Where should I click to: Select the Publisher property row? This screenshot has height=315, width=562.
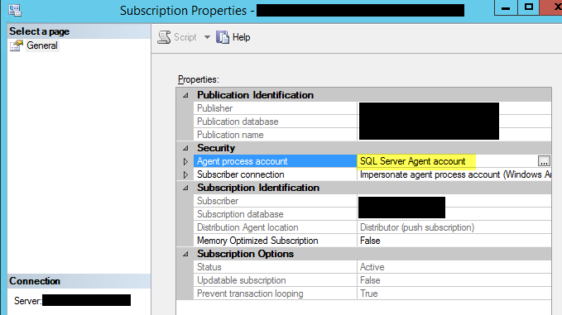[x=276, y=108]
